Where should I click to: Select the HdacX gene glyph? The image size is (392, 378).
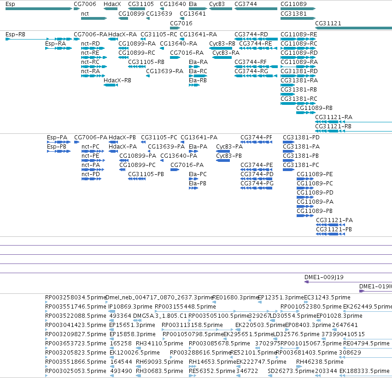[x=111, y=9]
